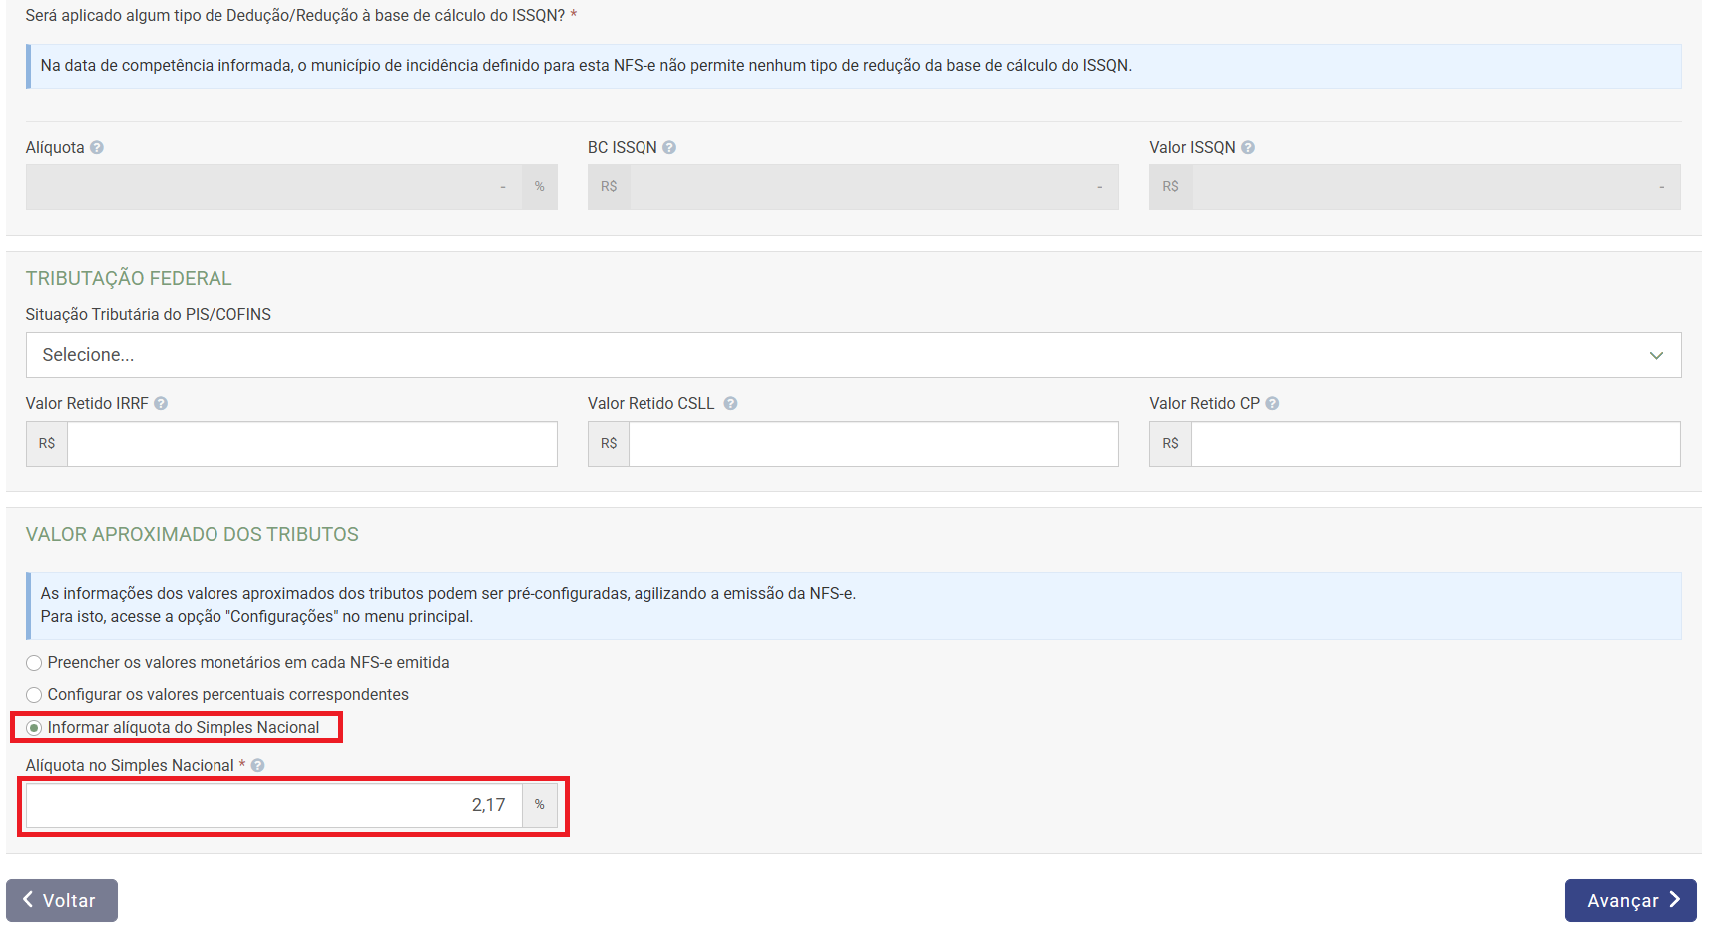Click help icon next to Valor Retido CP
The width and height of the screenshot is (1717, 947).
[x=1272, y=404]
